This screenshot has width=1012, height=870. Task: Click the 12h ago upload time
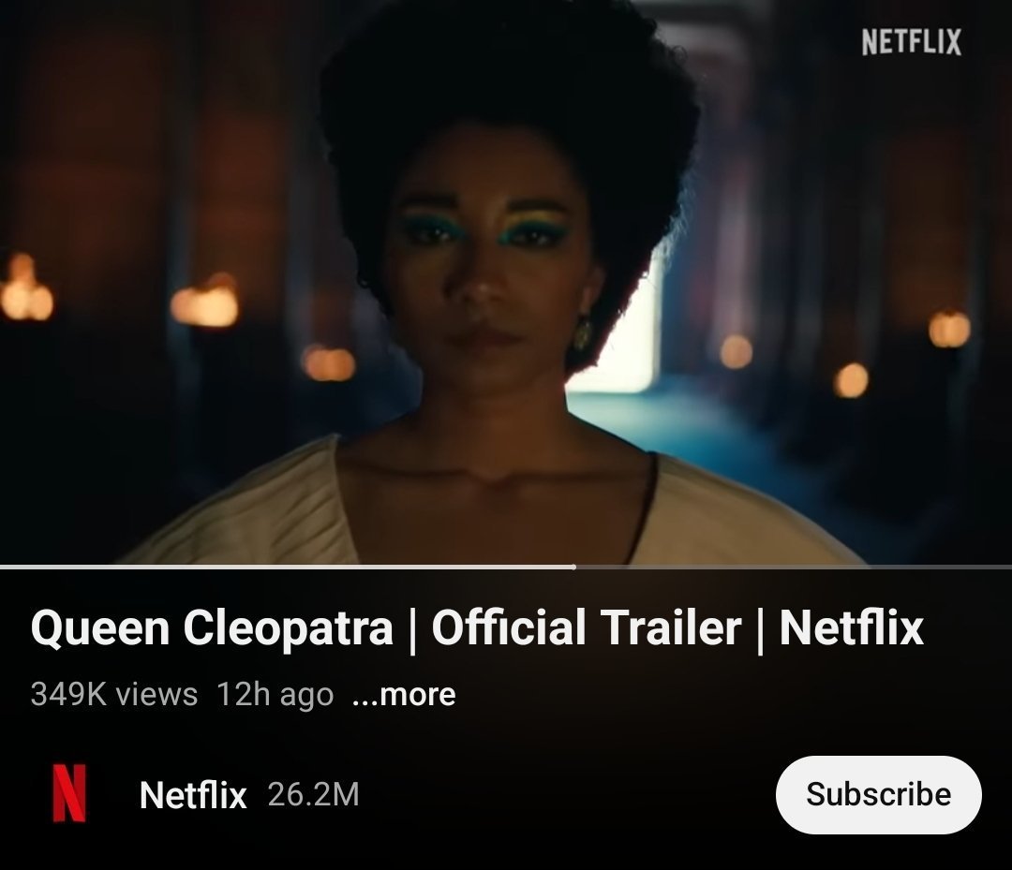[x=275, y=695]
